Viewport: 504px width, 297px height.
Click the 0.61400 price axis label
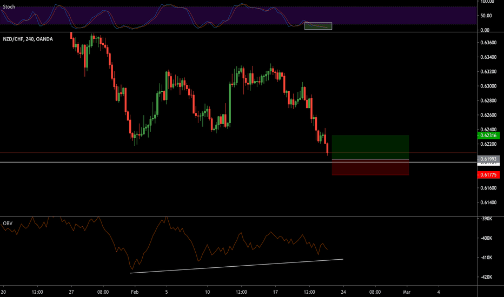488,202
